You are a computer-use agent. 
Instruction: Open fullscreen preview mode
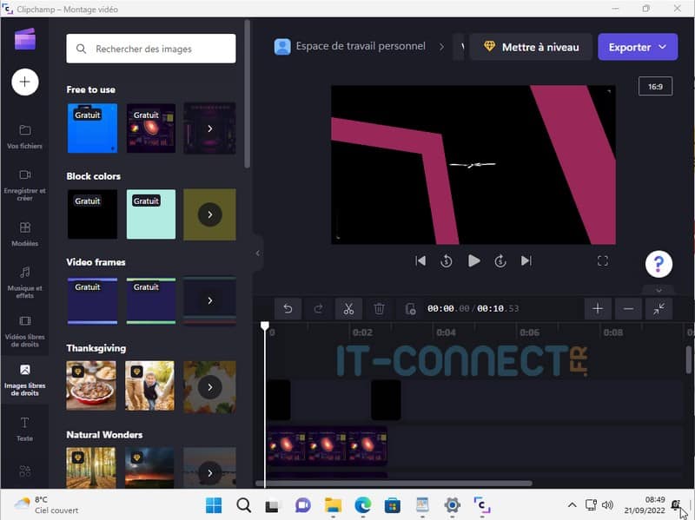click(602, 260)
